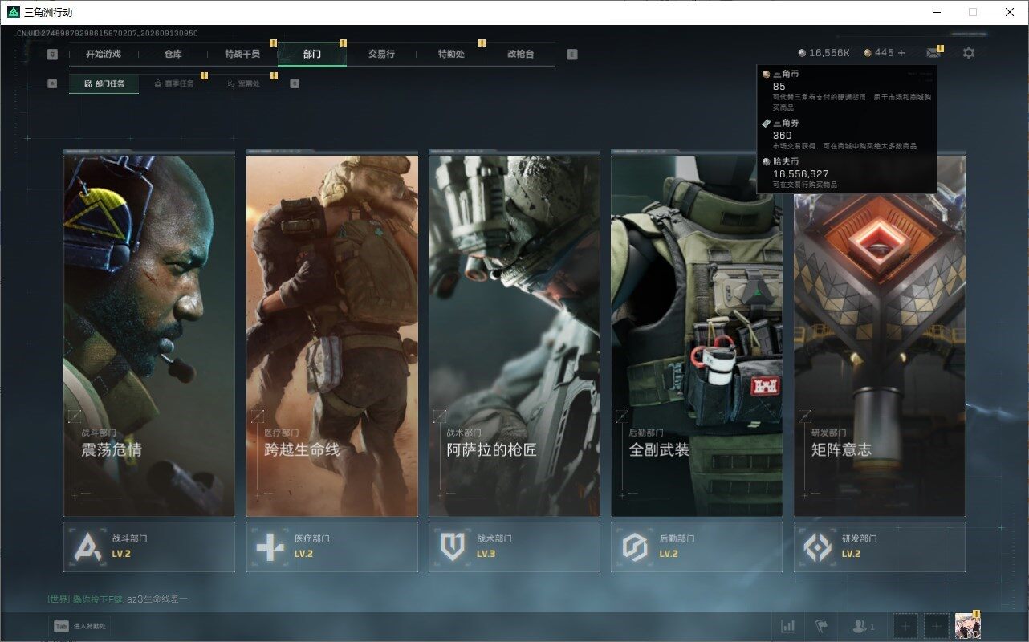Click the 战术部门 shield icon
This screenshot has width=1029, height=642.
pyautogui.click(x=453, y=547)
